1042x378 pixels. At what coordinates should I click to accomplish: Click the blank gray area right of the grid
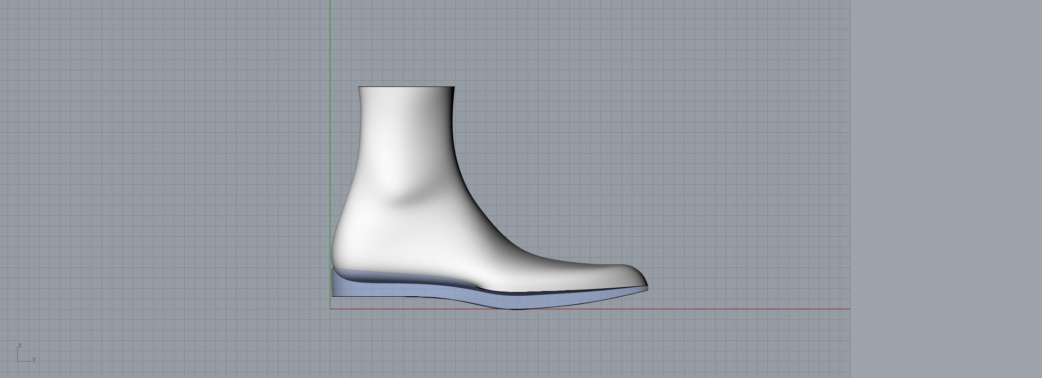point(947,189)
